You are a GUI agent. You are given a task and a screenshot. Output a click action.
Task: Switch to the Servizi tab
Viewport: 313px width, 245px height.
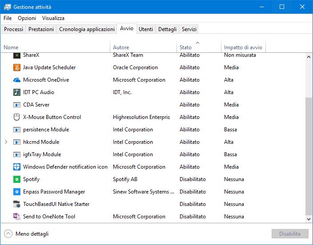point(189,29)
